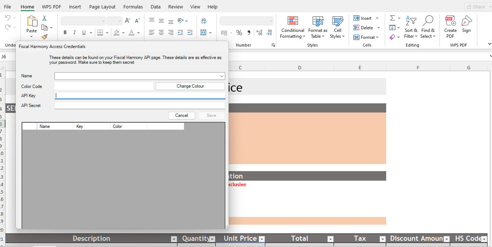Open the Total column filter dropdown

[330, 239]
